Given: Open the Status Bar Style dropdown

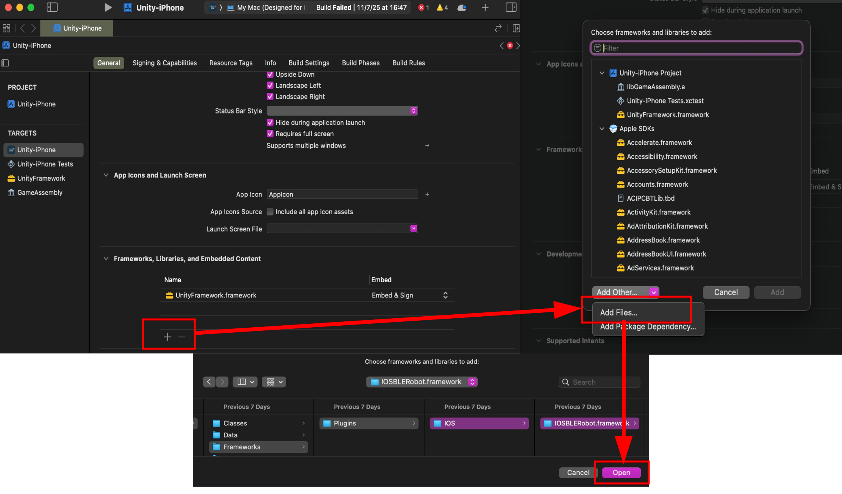Looking at the screenshot, I should (413, 111).
